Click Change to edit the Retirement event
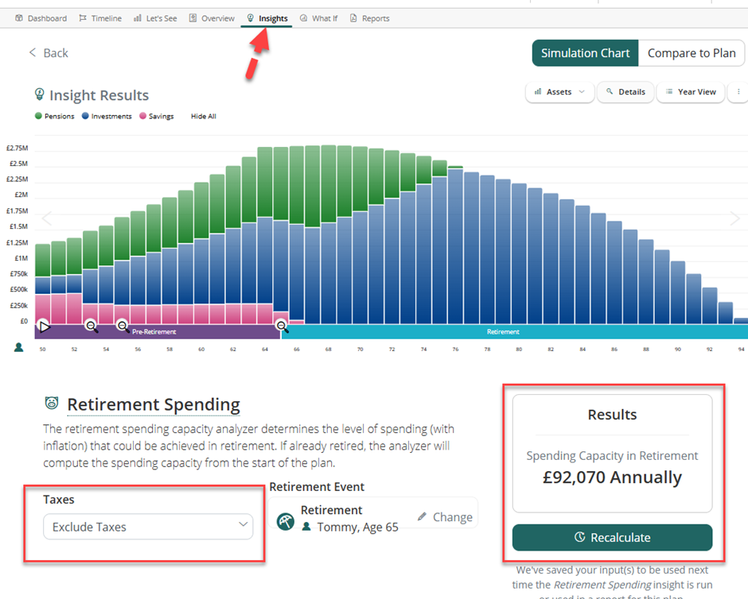748x599 pixels. [445, 517]
